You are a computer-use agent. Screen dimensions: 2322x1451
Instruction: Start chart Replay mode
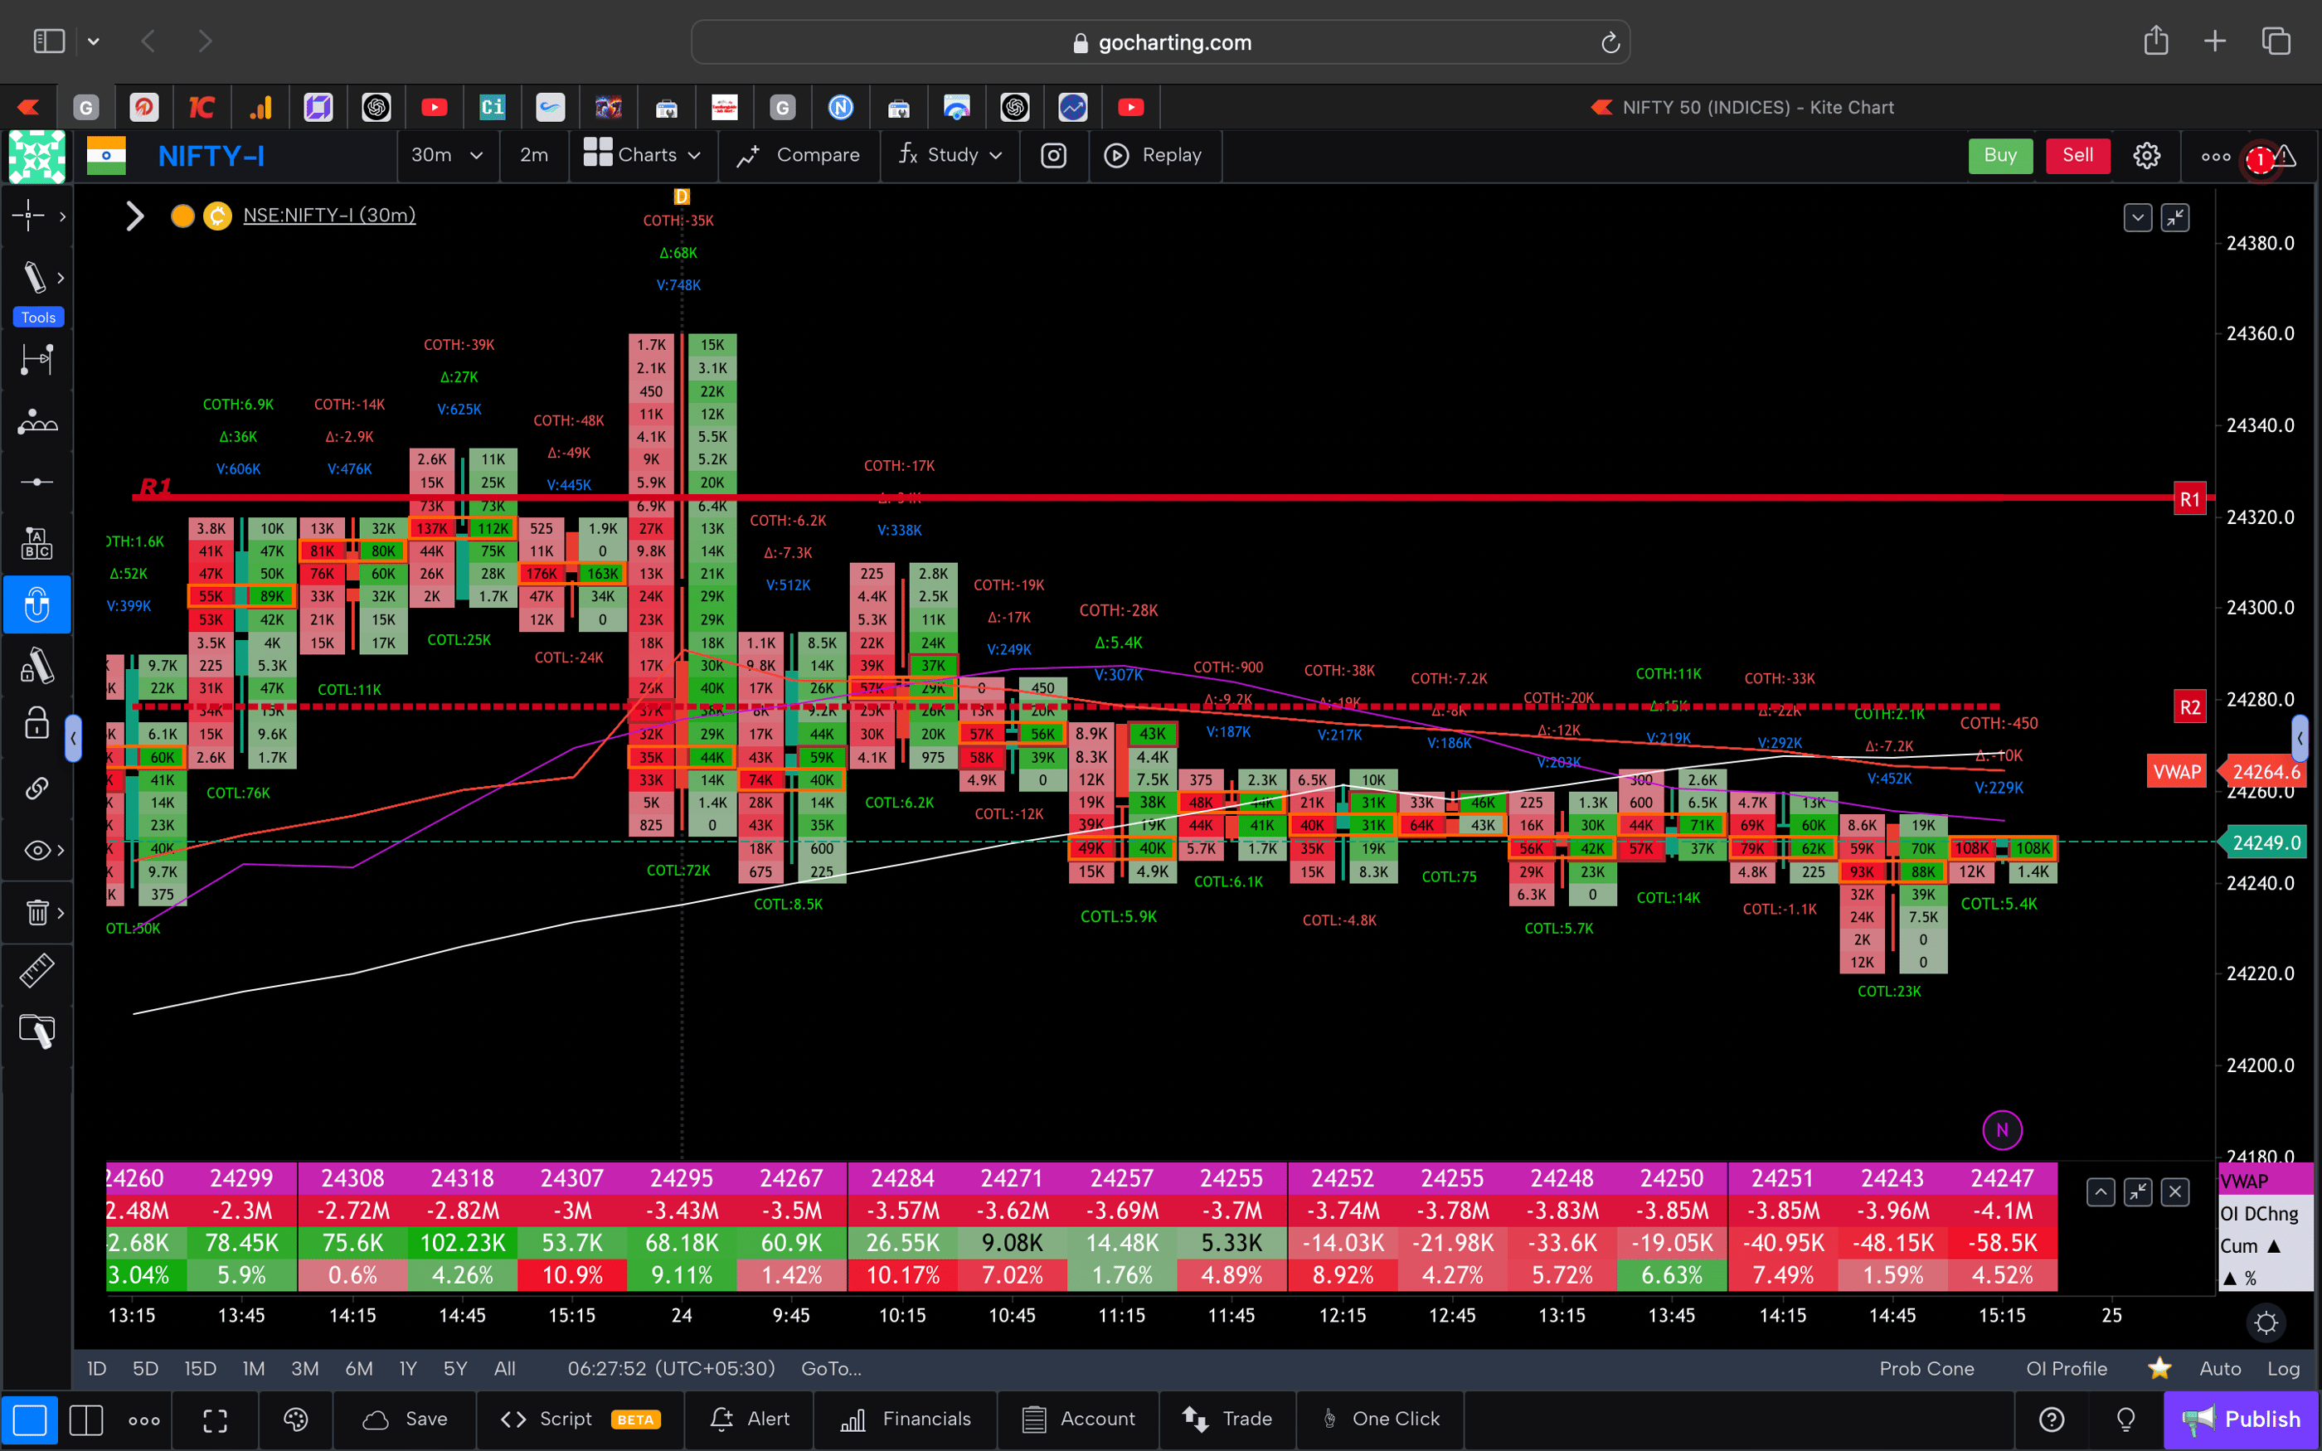1154,154
